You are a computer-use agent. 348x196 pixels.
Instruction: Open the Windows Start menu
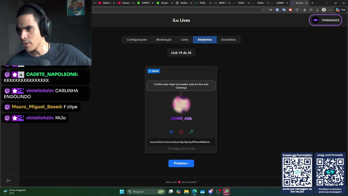122,192
